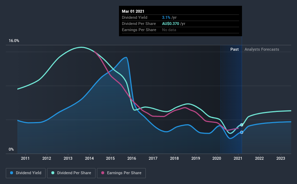Click the AU$0.370 dividend per share value
This screenshot has width=297, height=184.
coord(170,24)
